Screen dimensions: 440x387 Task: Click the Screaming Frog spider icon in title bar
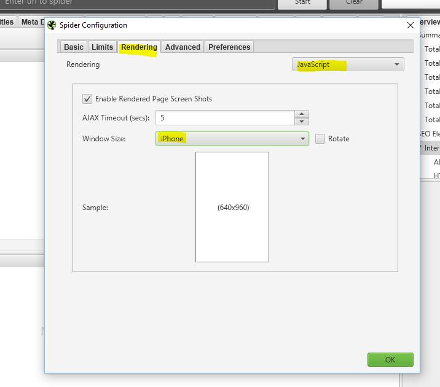click(52, 25)
